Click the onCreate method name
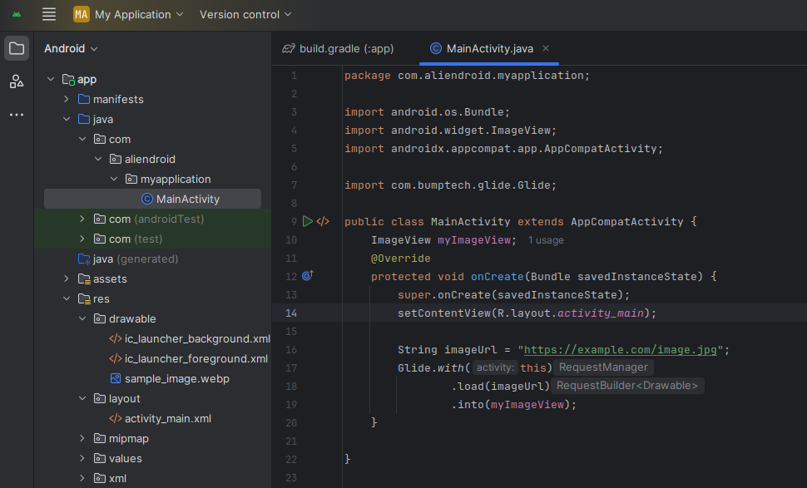807x488 pixels. tap(497, 277)
